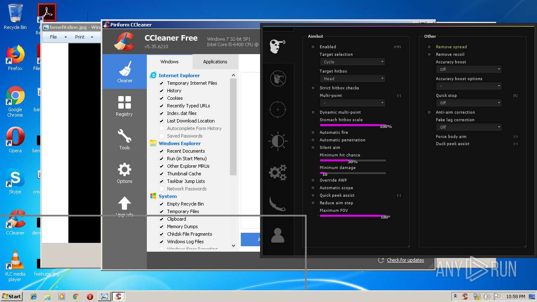This screenshot has height=302, width=537.
Task: Open CCleaner desktop shortcut
Action: pos(15,222)
